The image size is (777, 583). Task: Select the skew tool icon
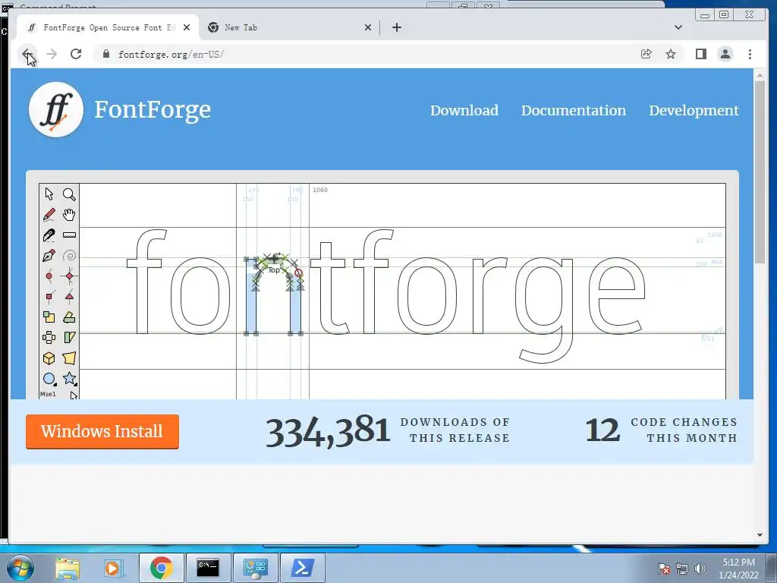click(x=69, y=338)
